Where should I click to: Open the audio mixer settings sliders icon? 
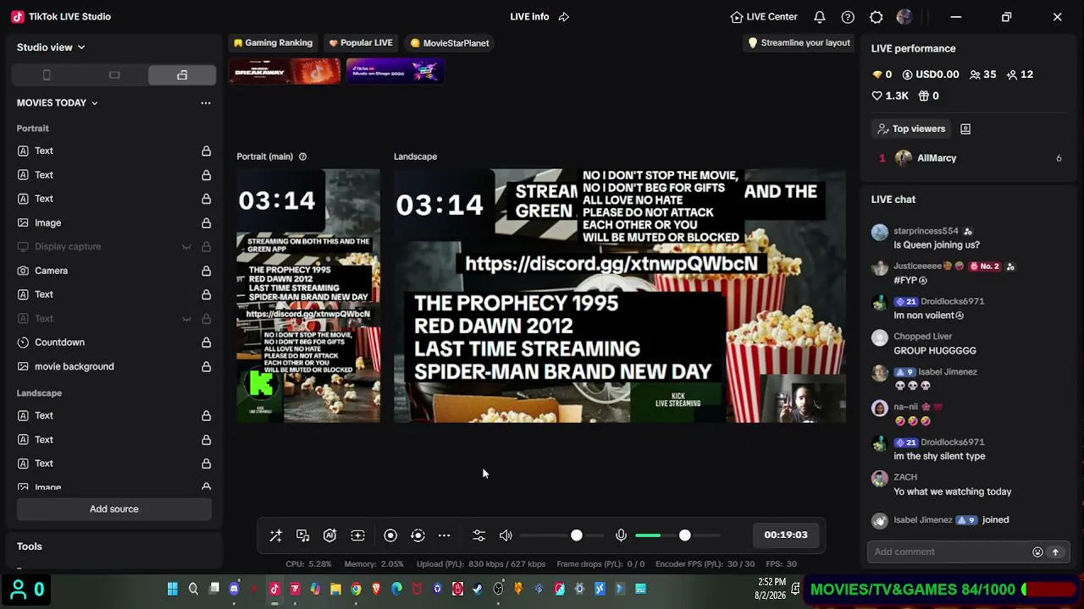click(479, 535)
